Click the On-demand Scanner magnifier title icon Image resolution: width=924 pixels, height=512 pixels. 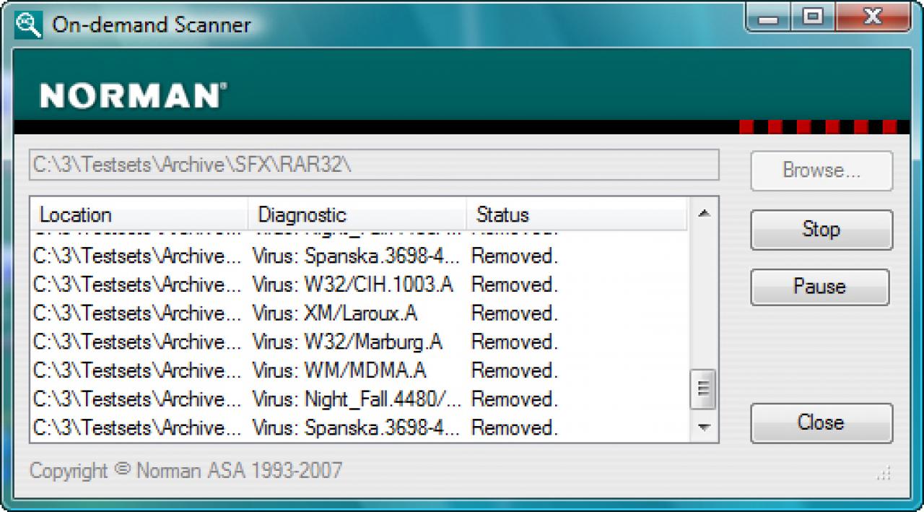tap(28, 25)
